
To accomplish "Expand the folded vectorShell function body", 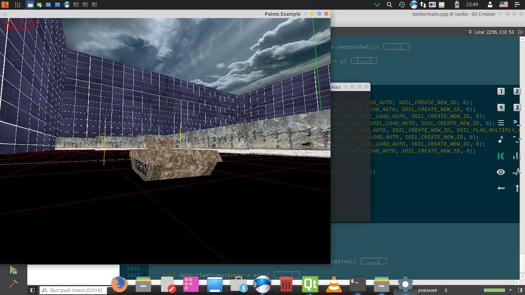I will 396,47.
